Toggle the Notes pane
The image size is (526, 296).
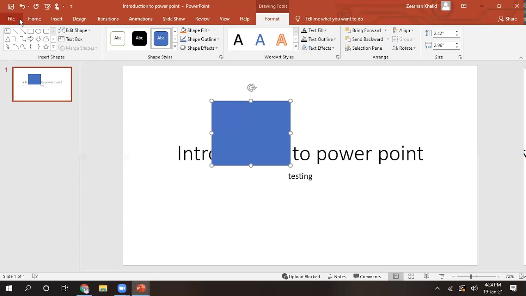pos(337,277)
